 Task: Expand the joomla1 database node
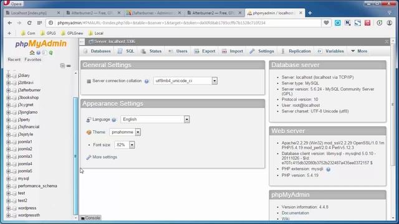[x=8, y=142]
